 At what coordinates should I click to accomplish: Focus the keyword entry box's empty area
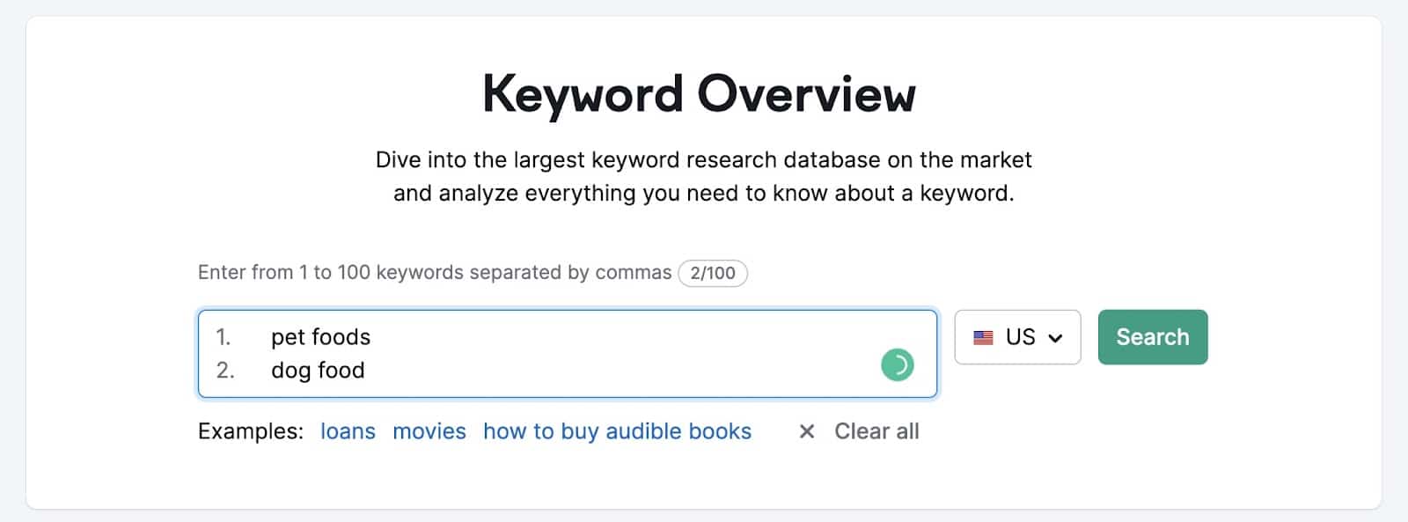coord(616,352)
